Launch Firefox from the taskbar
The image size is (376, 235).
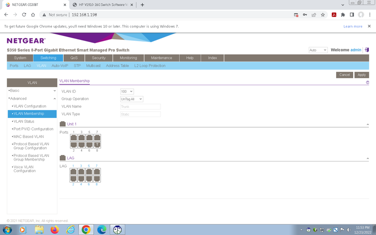pos(55,230)
